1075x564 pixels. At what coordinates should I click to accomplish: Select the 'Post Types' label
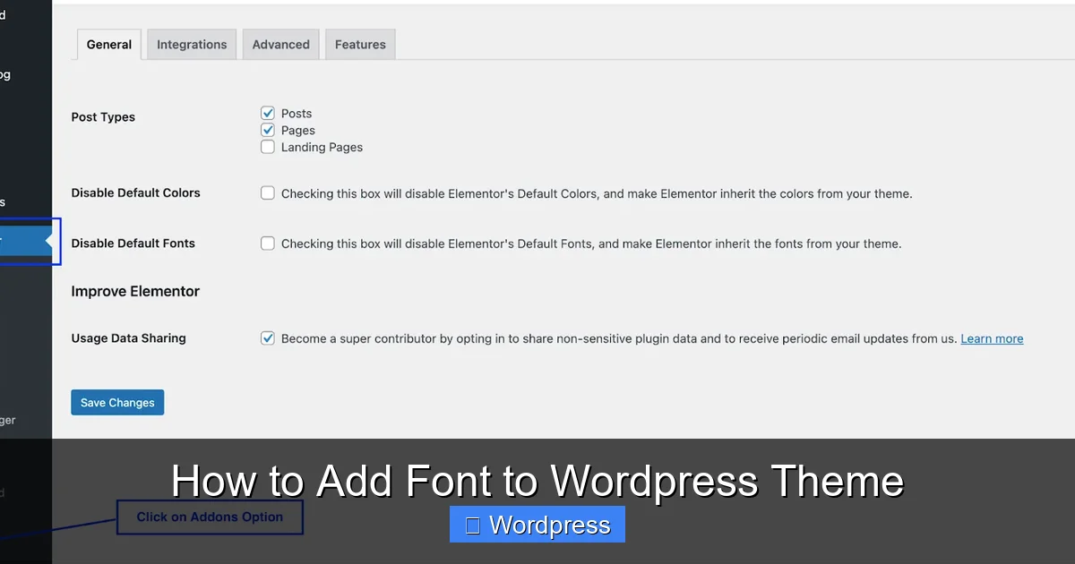(103, 117)
